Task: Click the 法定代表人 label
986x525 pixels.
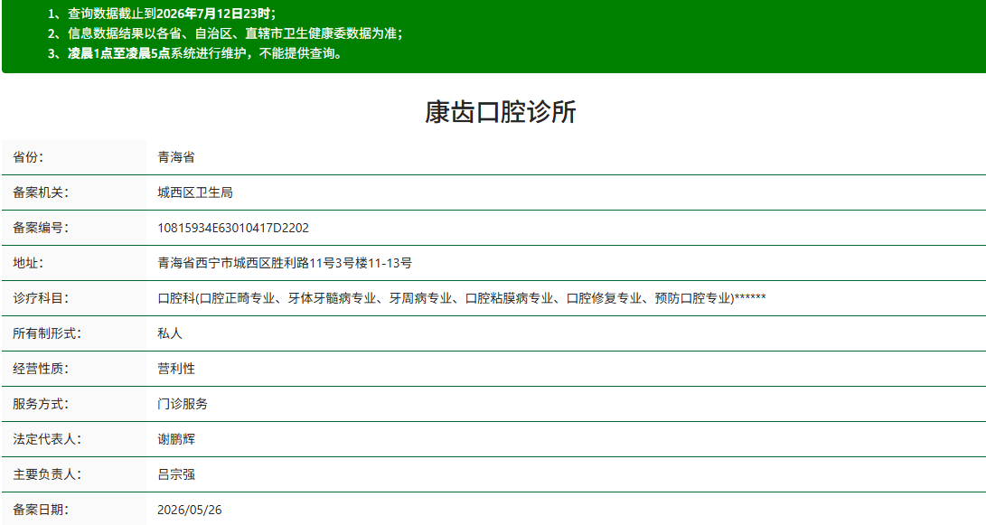Action: click(x=46, y=439)
